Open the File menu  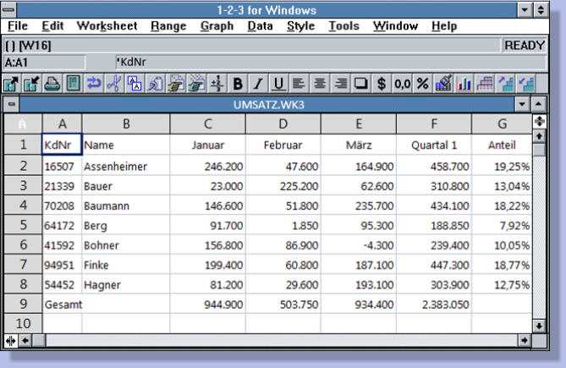(x=17, y=26)
